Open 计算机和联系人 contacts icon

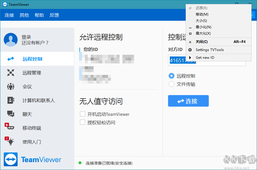coord(10,100)
